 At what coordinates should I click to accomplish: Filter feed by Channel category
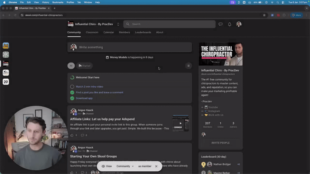click(x=84, y=66)
